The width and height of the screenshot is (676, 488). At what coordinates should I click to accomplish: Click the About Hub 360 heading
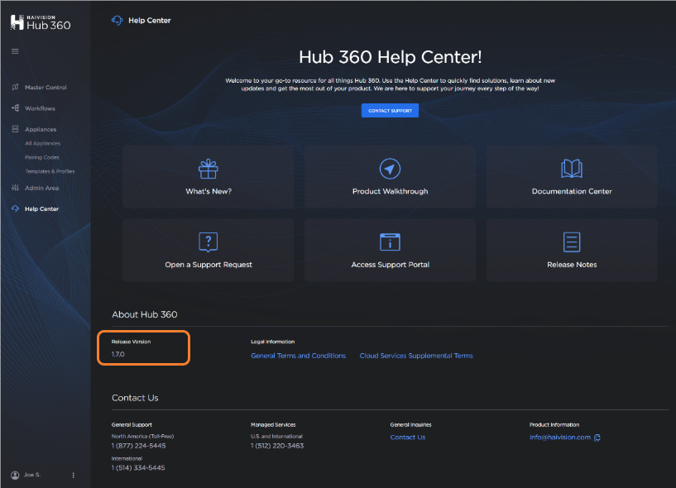[x=145, y=314]
